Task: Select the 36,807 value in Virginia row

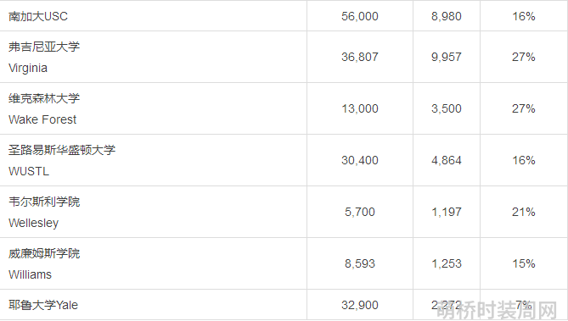Action: pyautogui.click(x=360, y=57)
